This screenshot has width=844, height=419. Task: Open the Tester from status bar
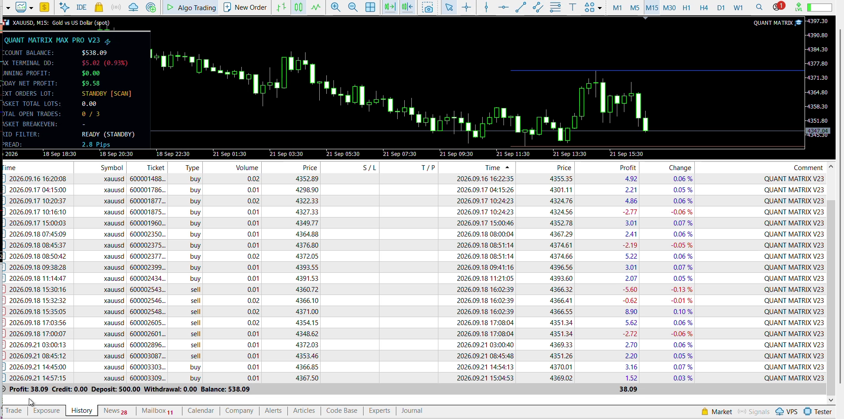[x=818, y=411]
